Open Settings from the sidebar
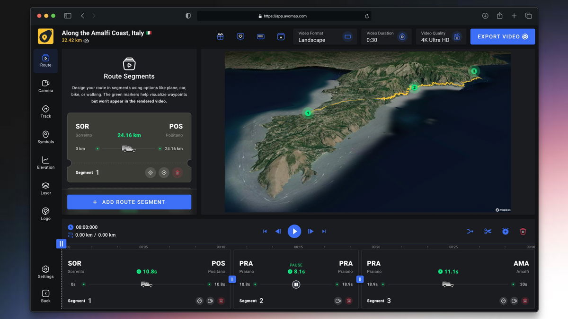 click(x=45, y=273)
